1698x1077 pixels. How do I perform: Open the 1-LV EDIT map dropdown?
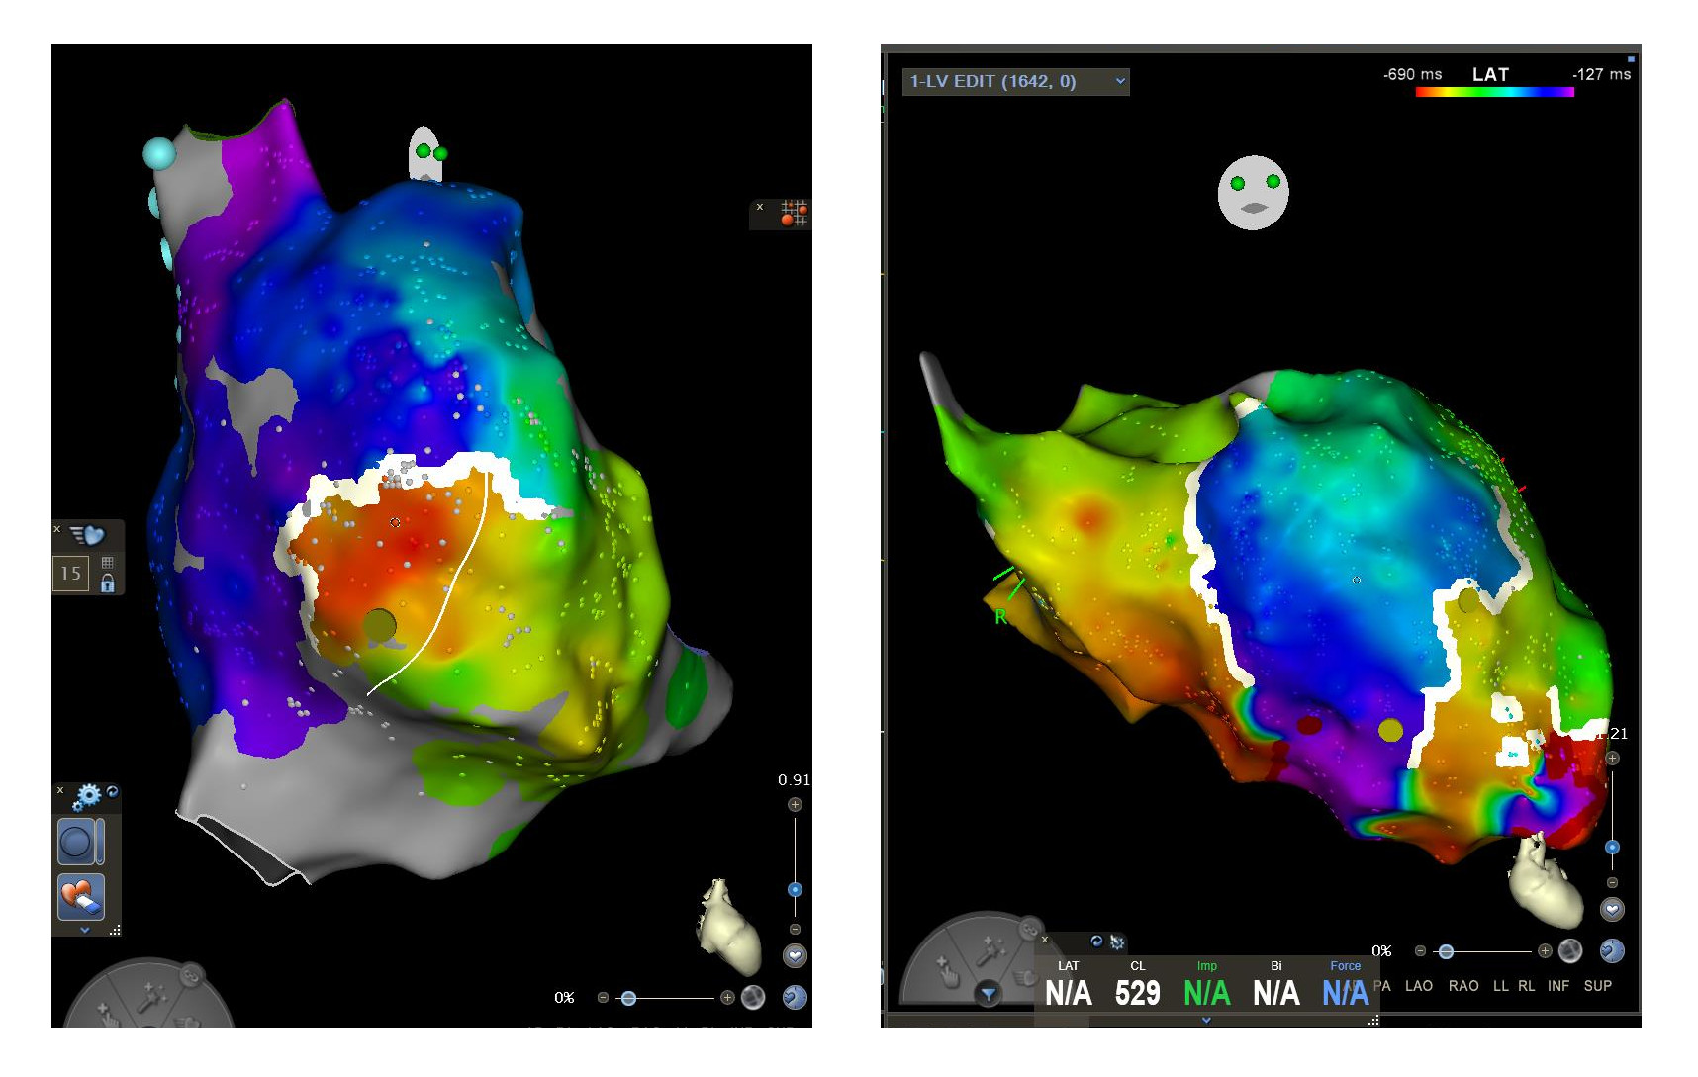(1015, 81)
